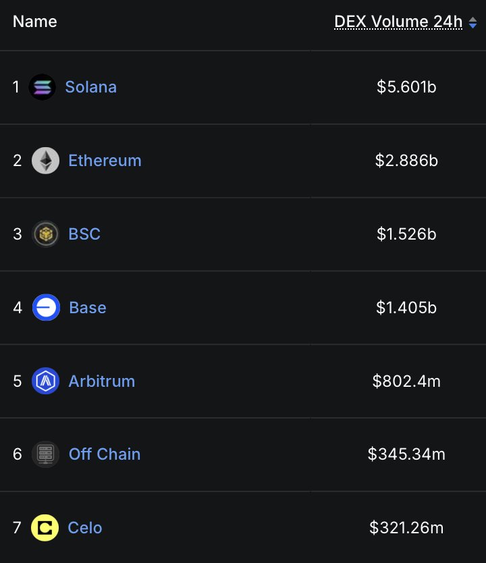Click the Base chain logo icon

[x=46, y=308]
